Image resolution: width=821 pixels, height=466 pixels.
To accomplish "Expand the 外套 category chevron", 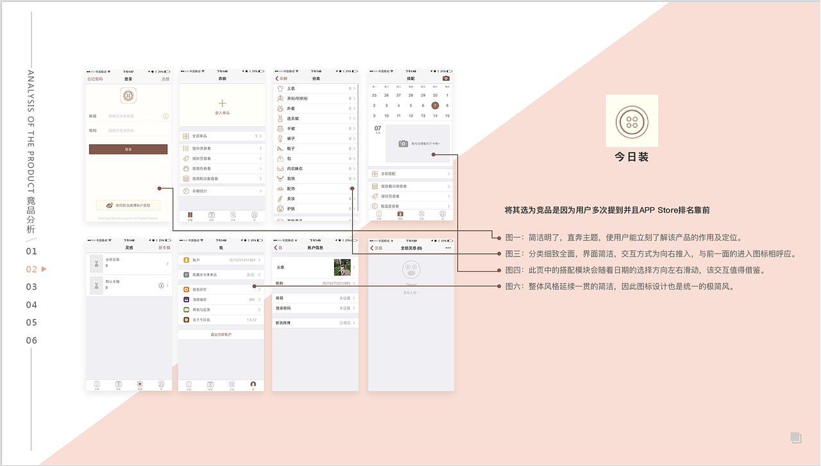I will click(x=353, y=108).
